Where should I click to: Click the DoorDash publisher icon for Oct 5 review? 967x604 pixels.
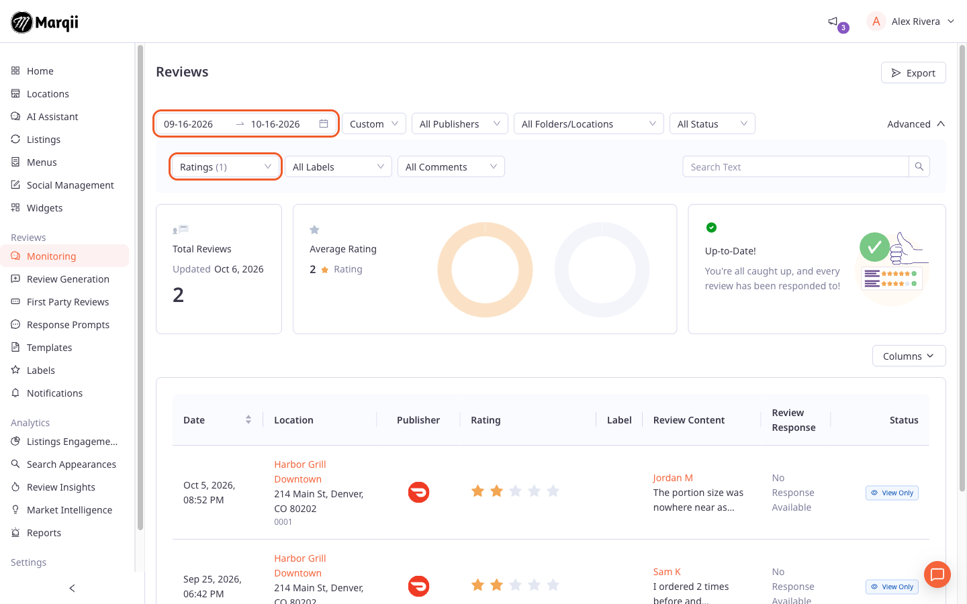click(x=418, y=492)
